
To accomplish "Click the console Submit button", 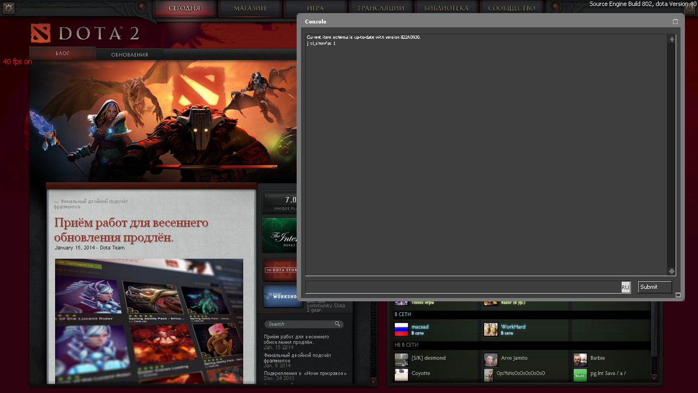I will (654, 287).
